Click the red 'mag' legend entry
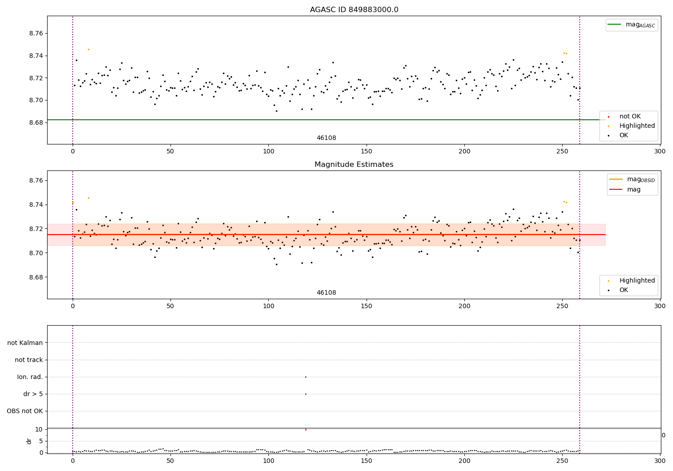The image size is (673, 471). (625, 190)
